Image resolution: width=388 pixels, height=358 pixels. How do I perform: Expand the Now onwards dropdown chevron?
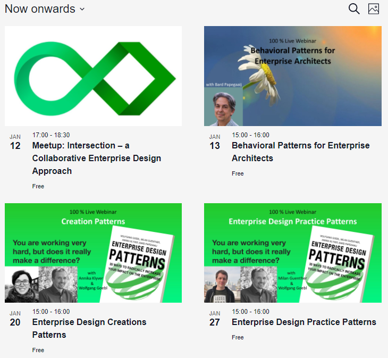(82, 10)
